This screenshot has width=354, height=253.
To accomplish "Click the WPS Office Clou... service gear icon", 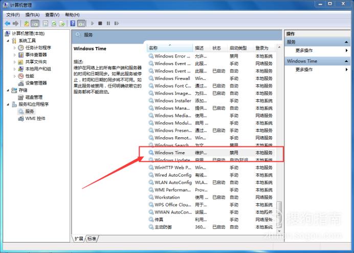I will click(x=151, y=205).
